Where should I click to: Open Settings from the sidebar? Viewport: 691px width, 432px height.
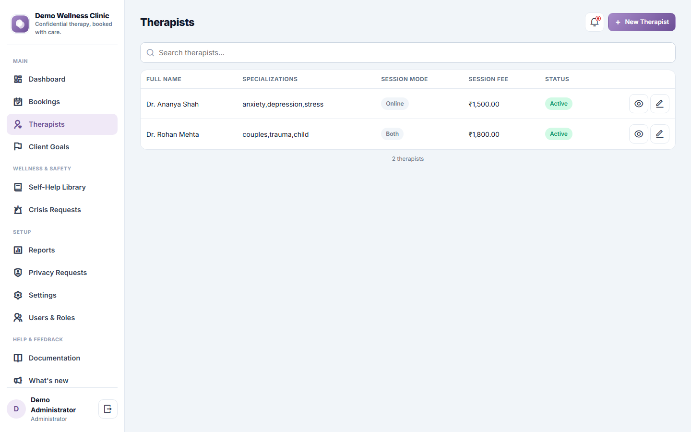pos(62,295)
